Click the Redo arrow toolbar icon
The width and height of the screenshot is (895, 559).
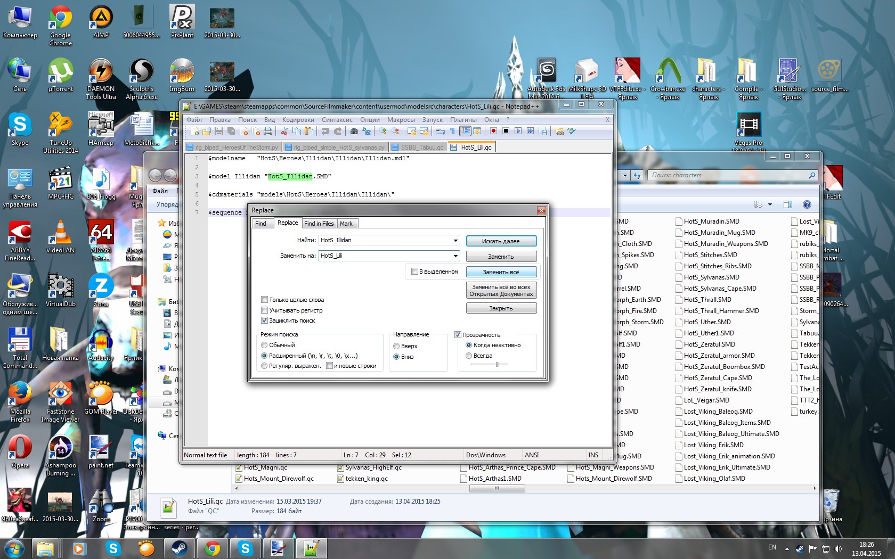click(x=337, y=131)
